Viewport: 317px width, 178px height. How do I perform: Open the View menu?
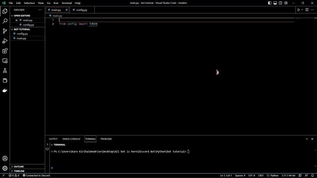coord(41,3)
